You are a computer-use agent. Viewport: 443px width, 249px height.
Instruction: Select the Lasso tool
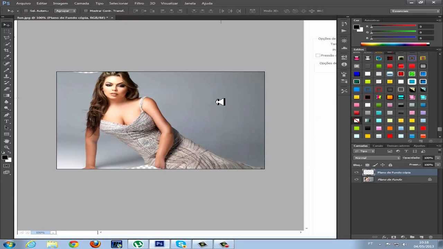pos(7,38)
